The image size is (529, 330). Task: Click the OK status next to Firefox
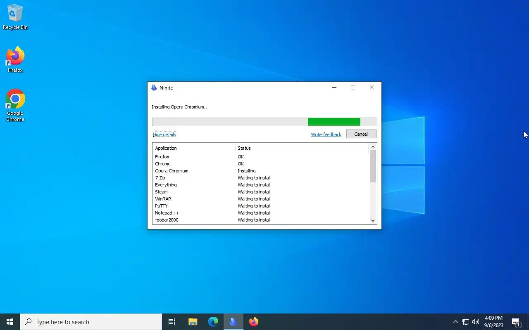[241, 157]
